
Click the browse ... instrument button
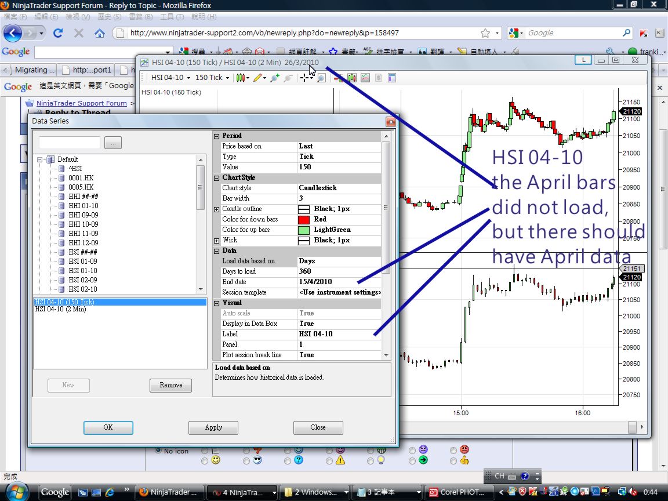coord(113,143)
